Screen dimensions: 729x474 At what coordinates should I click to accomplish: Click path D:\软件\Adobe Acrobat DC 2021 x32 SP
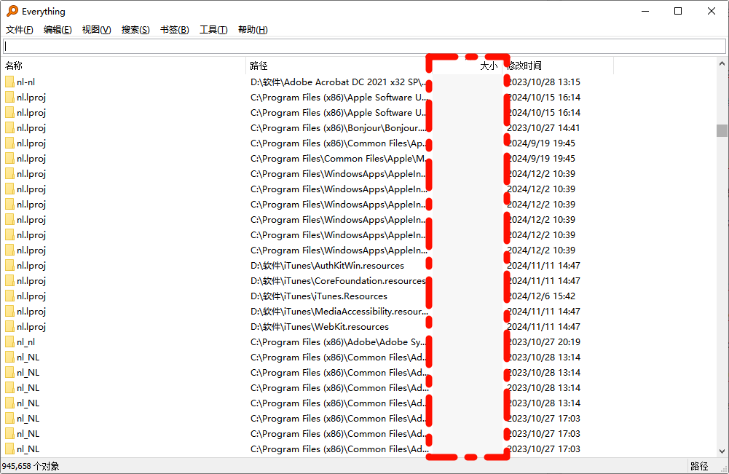click(338, 82)
